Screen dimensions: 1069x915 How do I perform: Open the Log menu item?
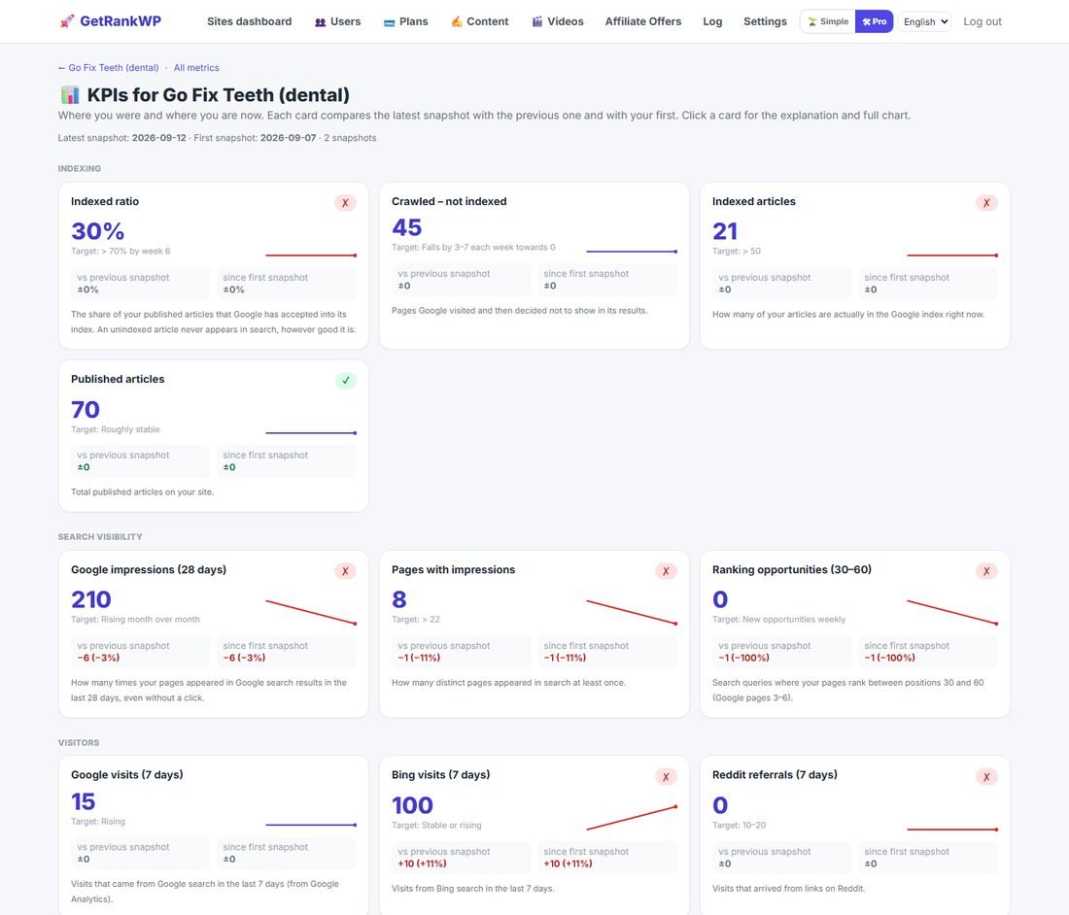tap(712, 21)
